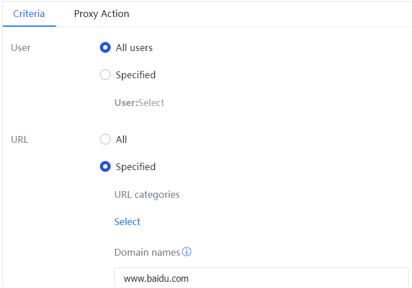Click the User section label

pos(21,48)
